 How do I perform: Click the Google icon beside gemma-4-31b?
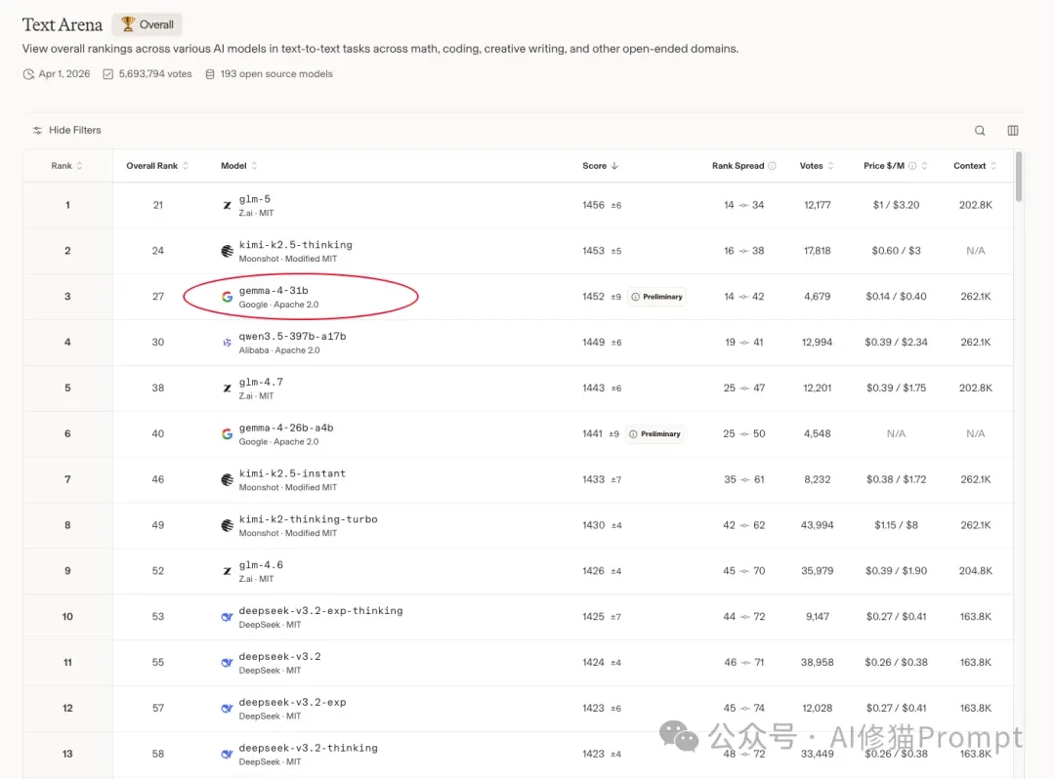[x=227, y=296]
